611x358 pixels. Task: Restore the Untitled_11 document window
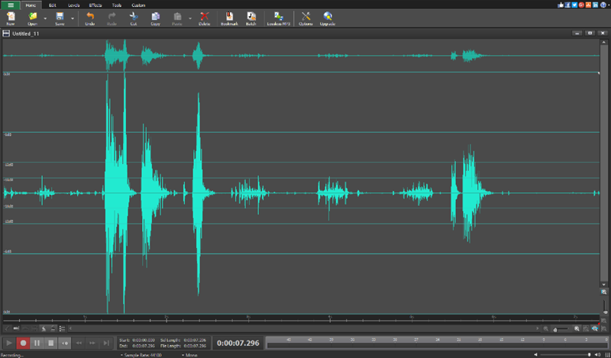tap(590, 33)
